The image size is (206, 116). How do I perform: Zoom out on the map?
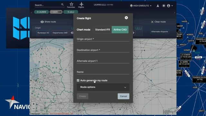pos(33,109)
